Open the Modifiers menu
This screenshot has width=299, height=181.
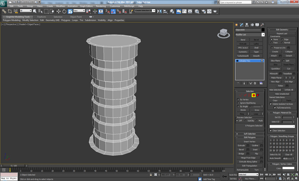[x=60, y=6]
